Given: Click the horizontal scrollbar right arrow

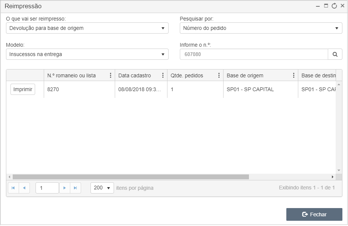Looking at the screenshot, I should pyautogui.click(x=332, y=177).
